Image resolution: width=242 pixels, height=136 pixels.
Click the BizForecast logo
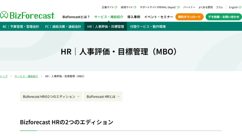point(27,15)
